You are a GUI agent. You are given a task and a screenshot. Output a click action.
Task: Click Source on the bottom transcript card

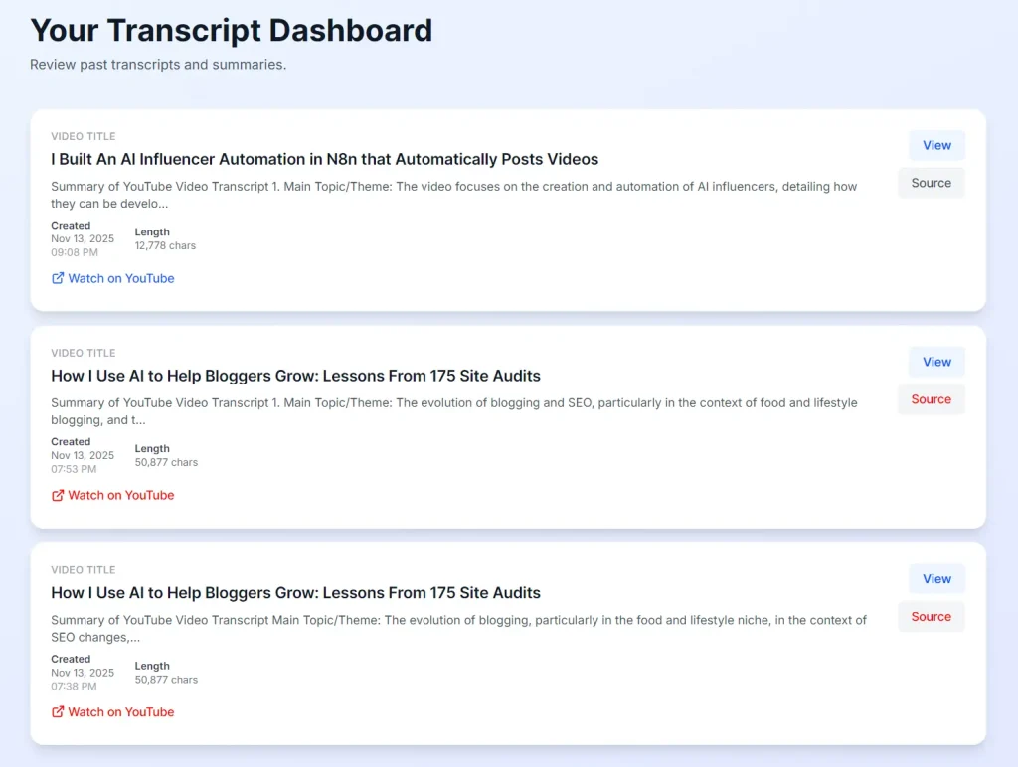[931, 616]
